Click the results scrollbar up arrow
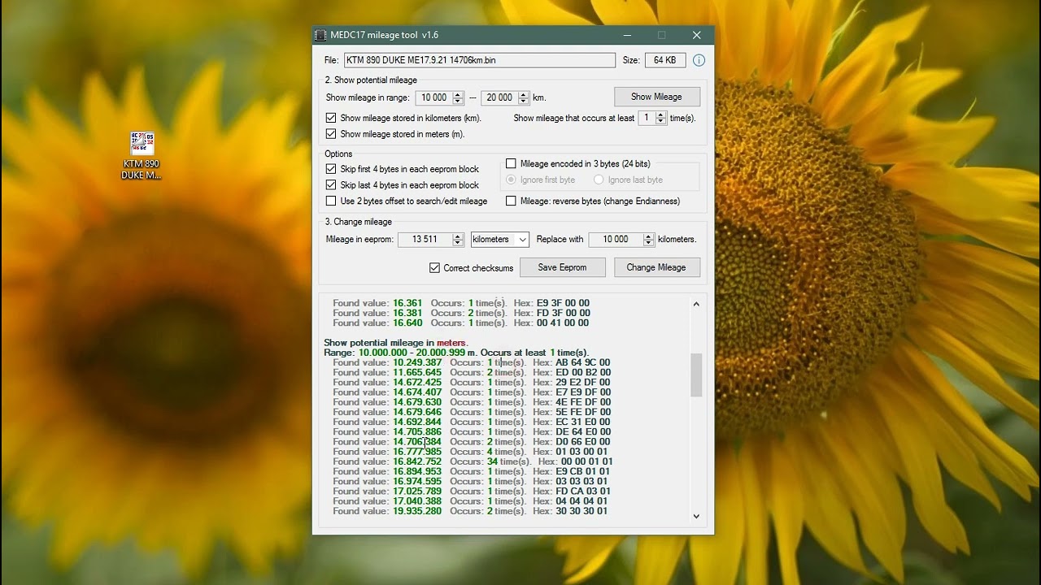The width and height of the screenshot is (1041, 585). pyautogui.click(x=696, y=304)
